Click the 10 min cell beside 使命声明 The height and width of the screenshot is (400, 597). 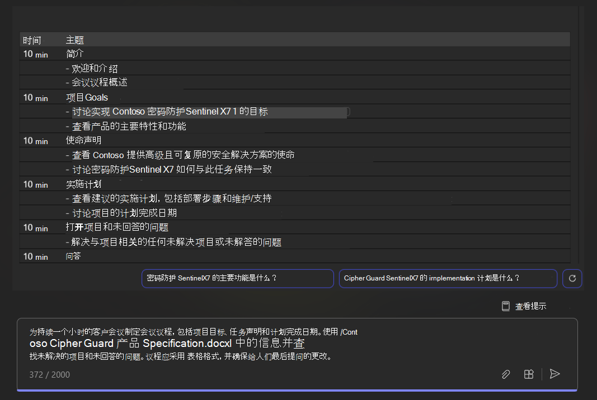(x=35, y=141)
